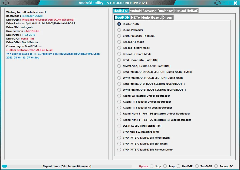Select Redmi 6A (cactus) Unlock Bootloader

point(119,96)
